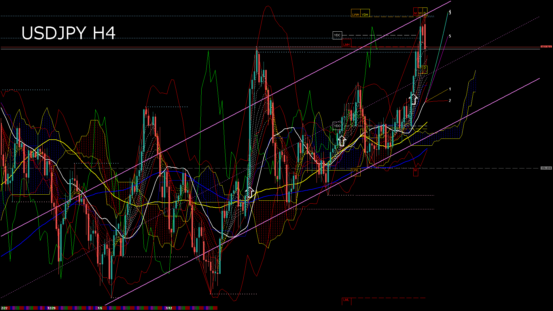Screen dimensions: 553x311
Task: Click the red current price tag
Action: (x=546, y=47)
